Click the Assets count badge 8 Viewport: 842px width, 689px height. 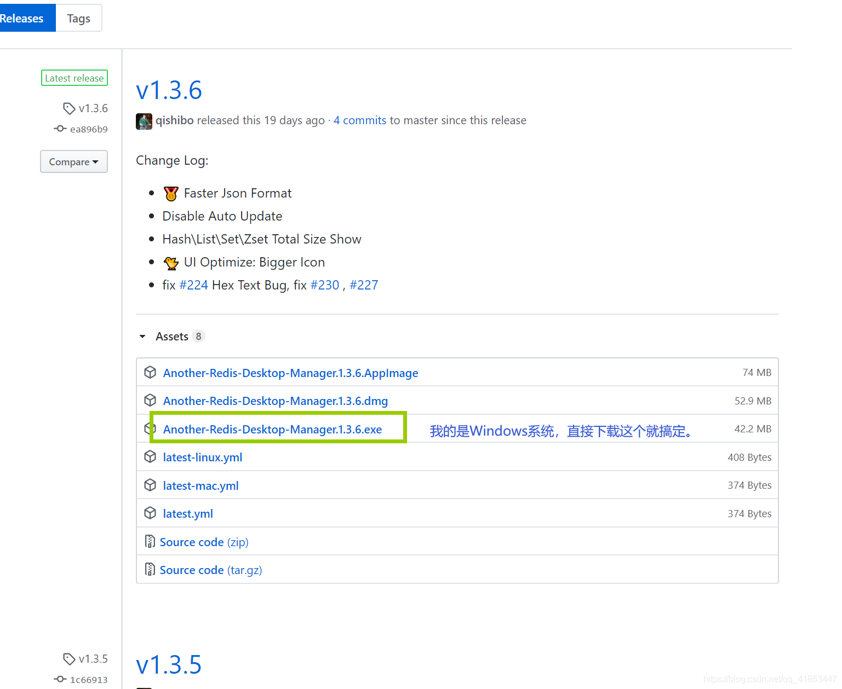coord(198,337)
